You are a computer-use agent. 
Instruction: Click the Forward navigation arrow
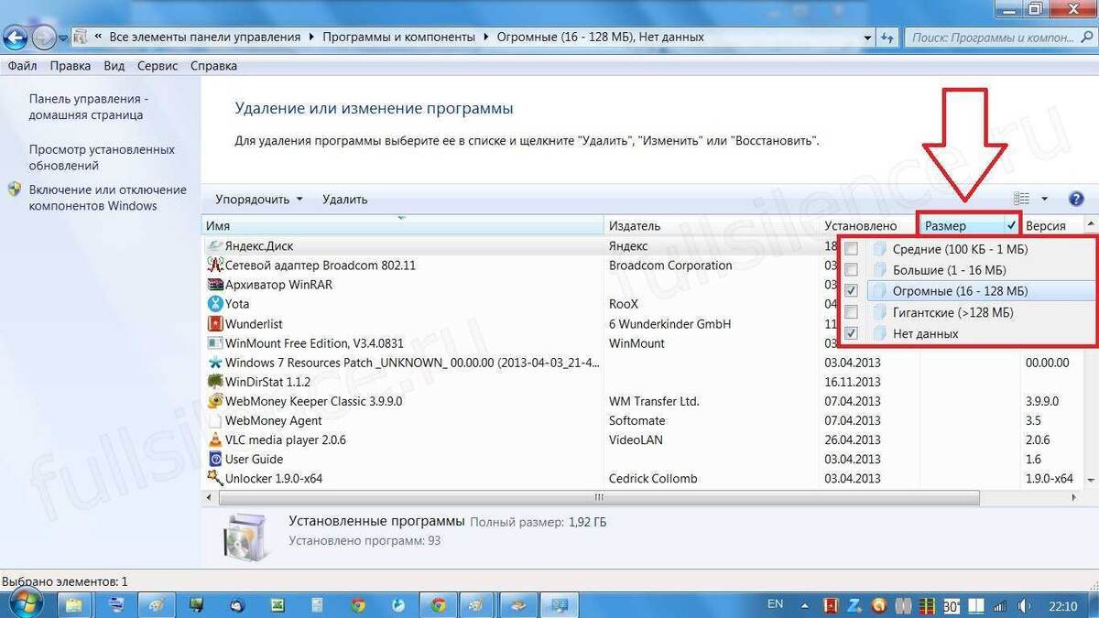tap(43, 38)
